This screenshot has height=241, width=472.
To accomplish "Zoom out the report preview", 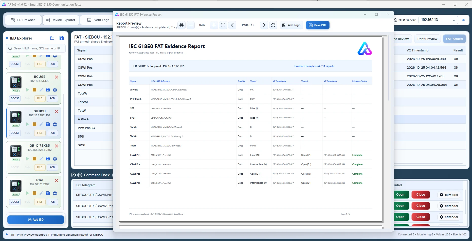I will (x=191, y=25).
